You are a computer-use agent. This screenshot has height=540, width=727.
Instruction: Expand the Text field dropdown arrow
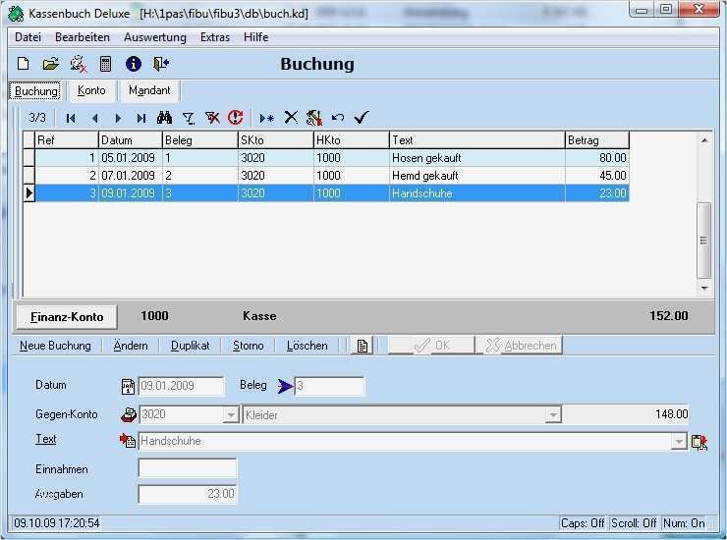click(x=679, y=441)
